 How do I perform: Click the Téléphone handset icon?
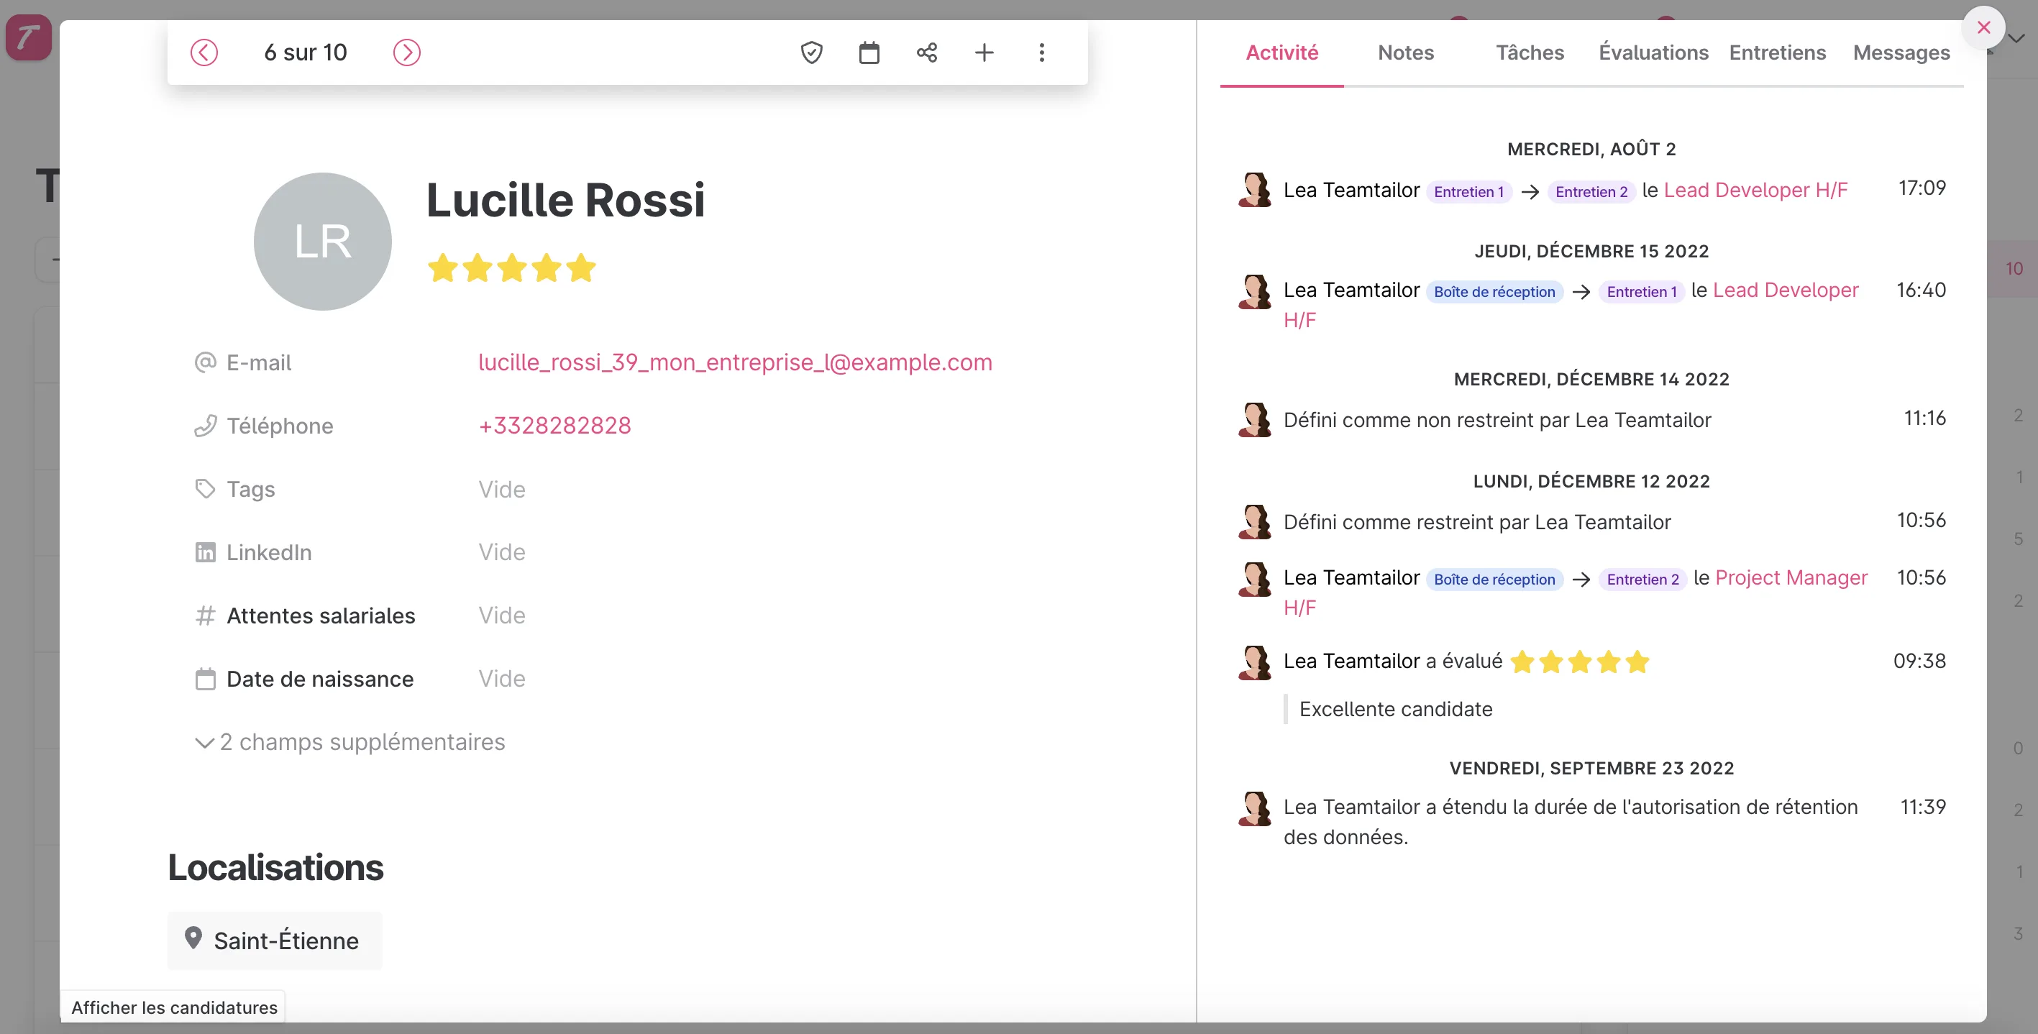click(205, 426)
